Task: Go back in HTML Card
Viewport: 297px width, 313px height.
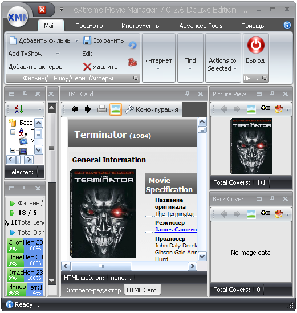Action: [75, 109]
